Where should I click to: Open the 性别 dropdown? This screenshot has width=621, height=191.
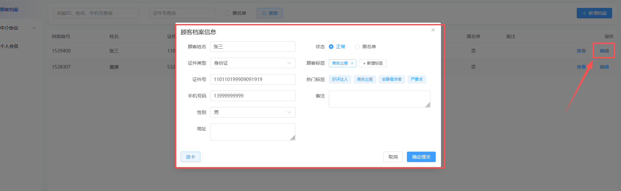pyautogui.click(x=253, y=112)
